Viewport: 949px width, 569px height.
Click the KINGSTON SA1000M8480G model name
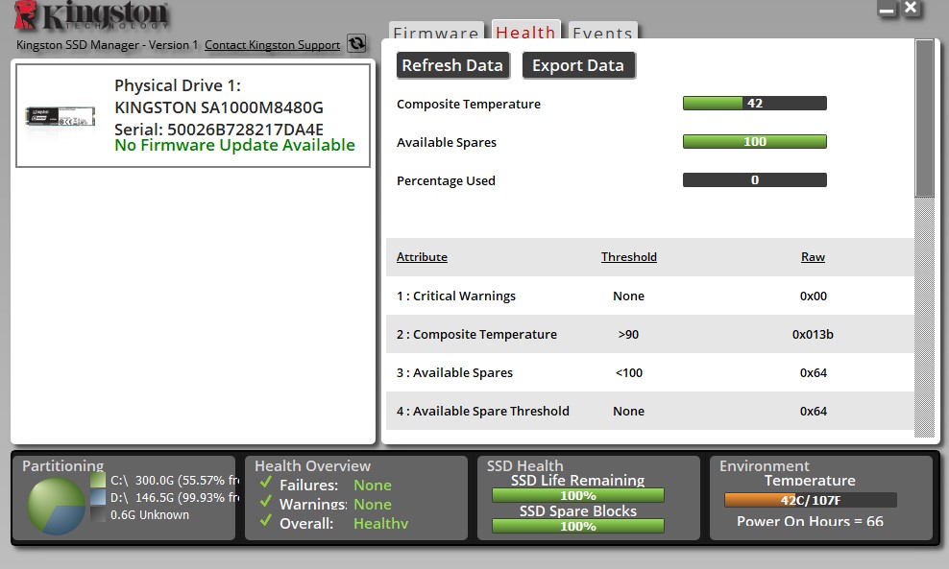click(219, 107)
